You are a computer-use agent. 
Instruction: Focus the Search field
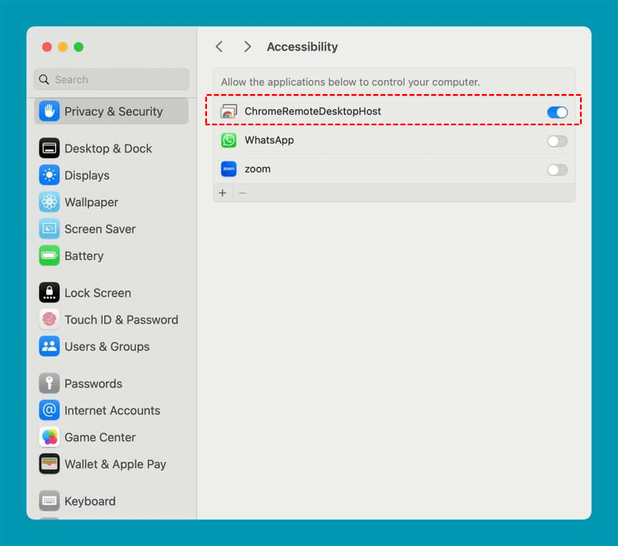(x=112, y=80)
